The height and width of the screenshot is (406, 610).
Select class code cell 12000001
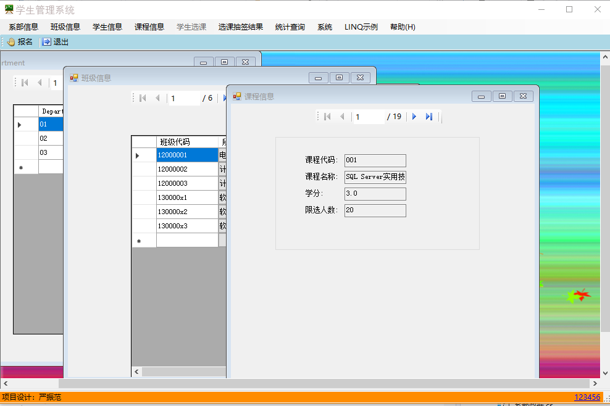187,155
